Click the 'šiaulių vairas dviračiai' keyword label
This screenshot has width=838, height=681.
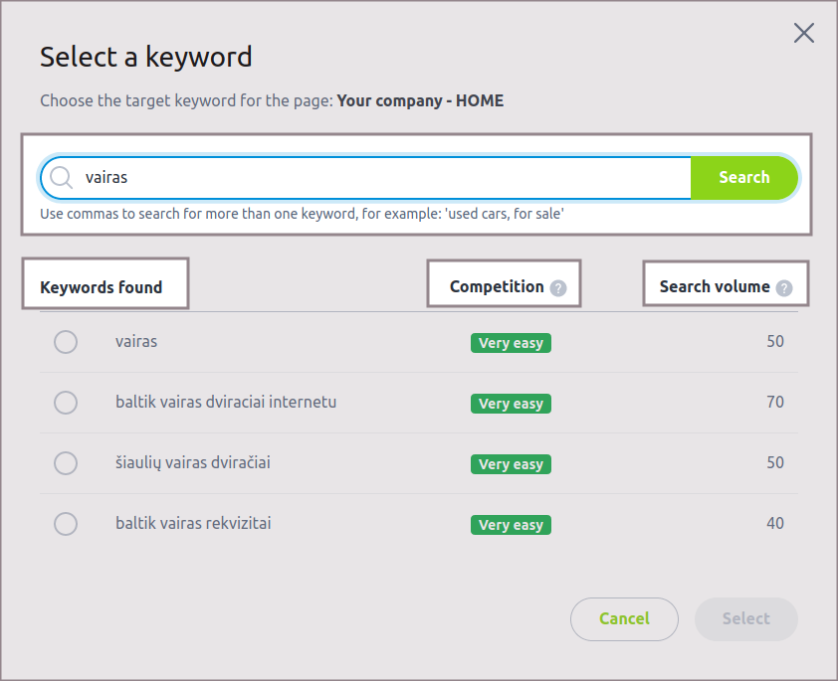point(193,462)
